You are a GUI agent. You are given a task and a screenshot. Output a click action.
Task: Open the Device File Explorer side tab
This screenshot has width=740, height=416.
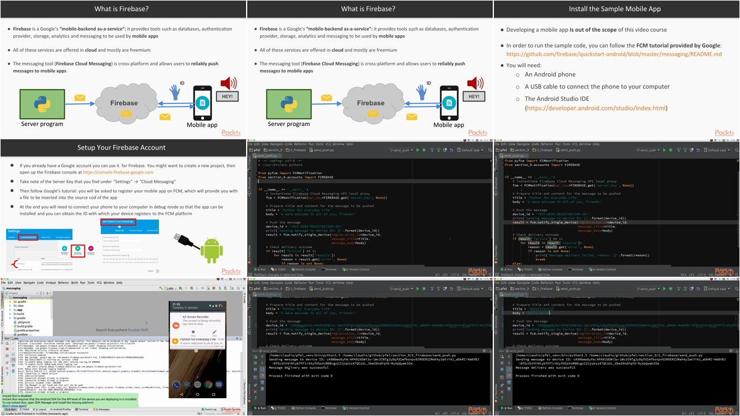[244, 391]
